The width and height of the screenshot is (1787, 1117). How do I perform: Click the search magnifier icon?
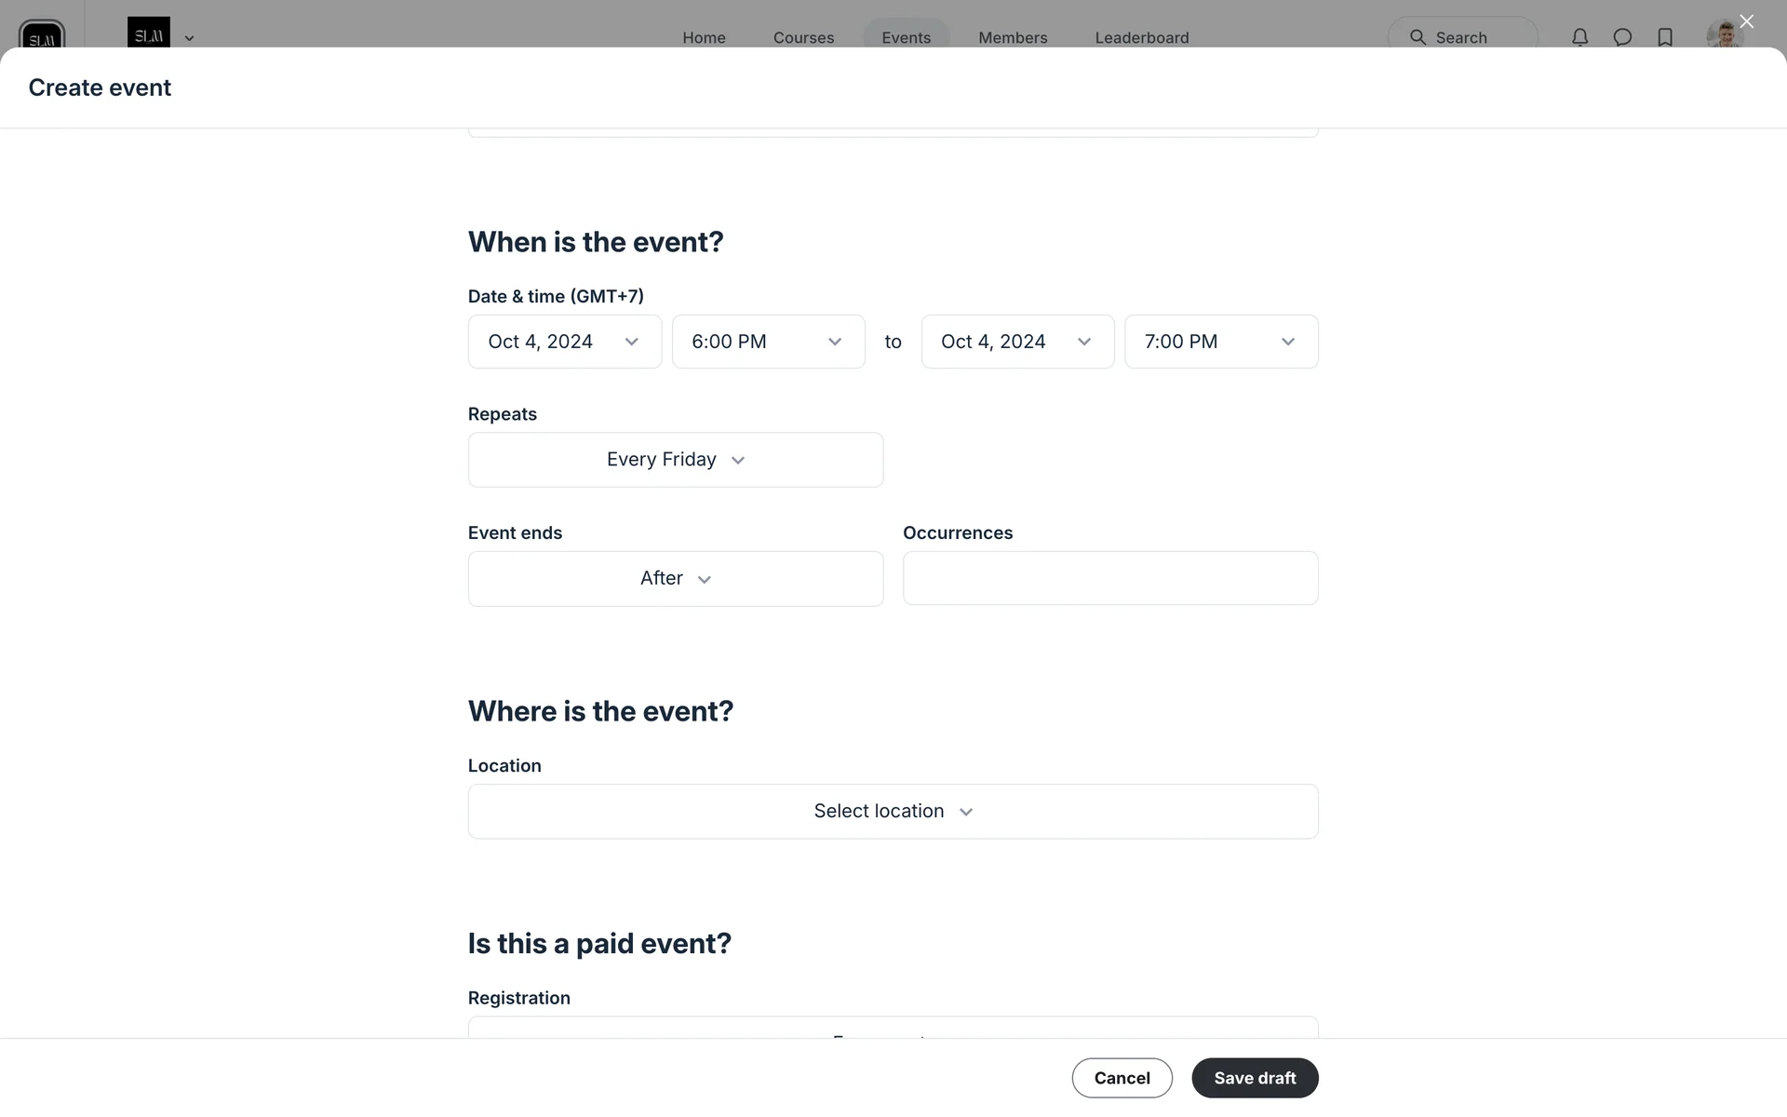coord(1418,37)
